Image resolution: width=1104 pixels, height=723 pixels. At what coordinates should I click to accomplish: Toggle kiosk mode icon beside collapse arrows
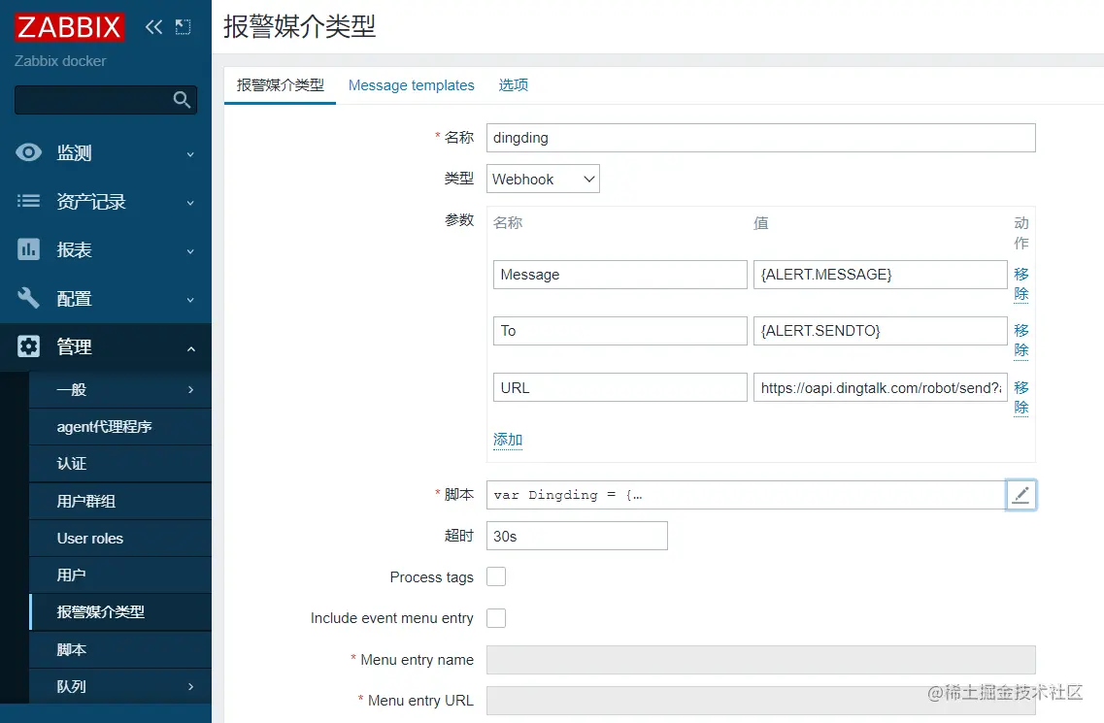point(184,27)
